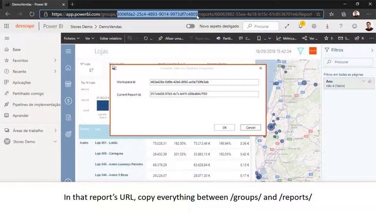Go to Base in navigation
Screen dimensions: 376x211
click(16, 49)
